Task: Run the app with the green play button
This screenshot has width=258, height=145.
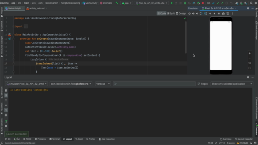Action: click(x=172, y=3)
